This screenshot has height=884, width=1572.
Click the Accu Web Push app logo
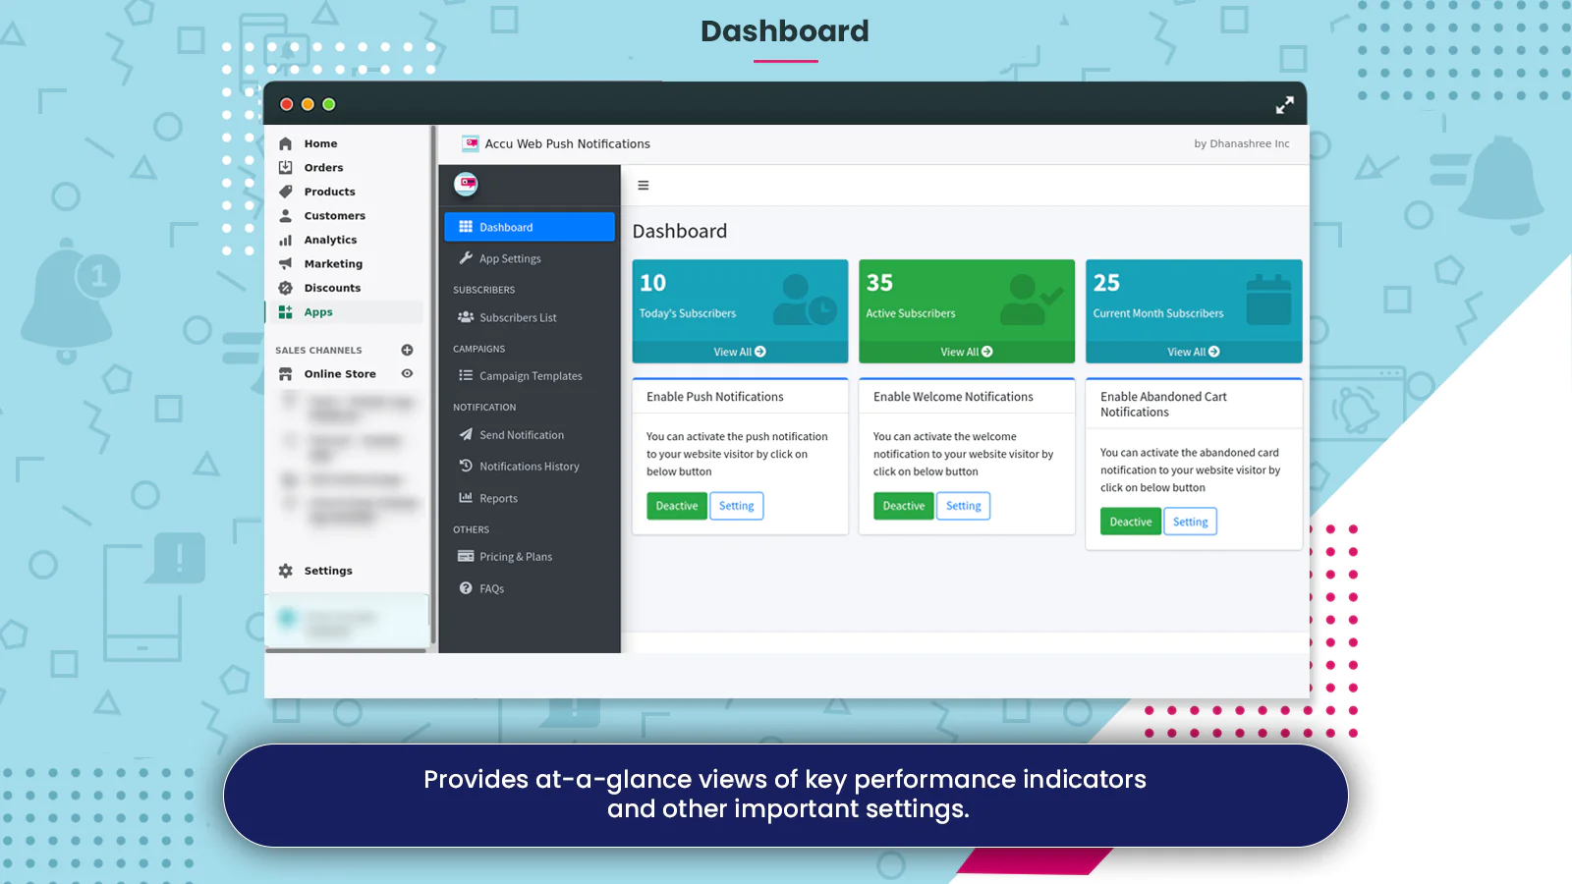click(471, 143)
